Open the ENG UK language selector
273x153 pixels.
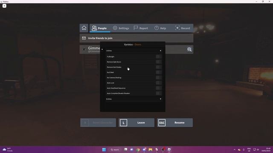pos(249,150)
